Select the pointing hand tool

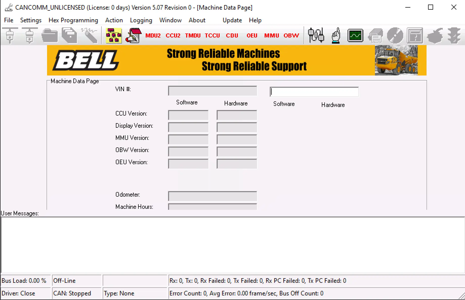point(335,35)
